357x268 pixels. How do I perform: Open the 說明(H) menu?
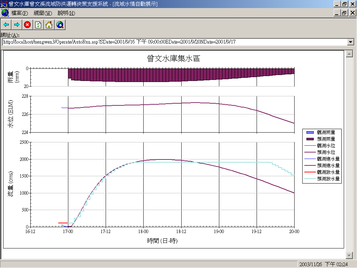click(66, 13)
